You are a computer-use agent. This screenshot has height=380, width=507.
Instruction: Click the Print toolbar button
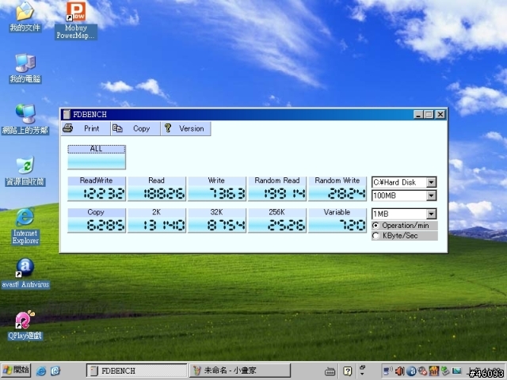[x=86, y=128]
